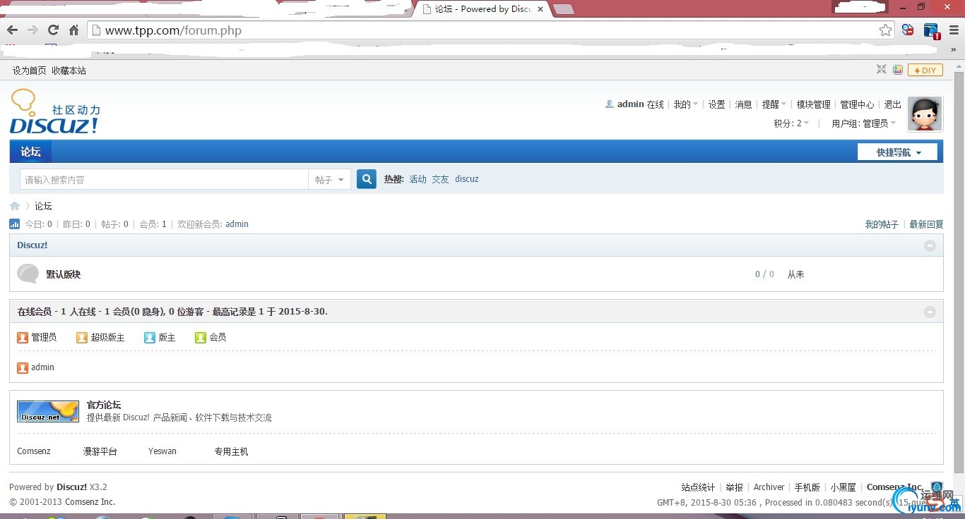Click the orange 超级版主 group icon
Viewport: 965px width, 519px height.
click(x=82, y=337)
